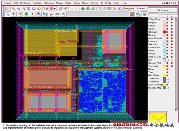This screenshot has width=179, height=131.
Task: Click the cut scissors tool icon
Action: pyautogui.click(x=51, y=14)
